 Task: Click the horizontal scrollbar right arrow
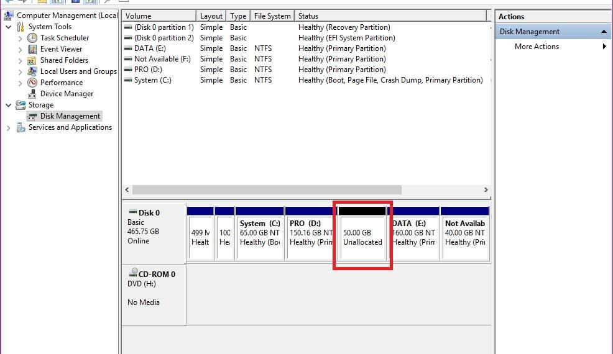tap(486, 189)
